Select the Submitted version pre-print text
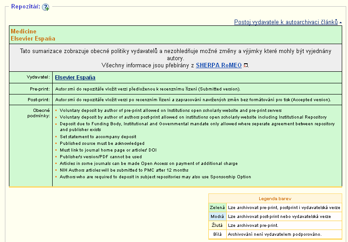This screenshot has height=242, width=348. coord(148,89)
